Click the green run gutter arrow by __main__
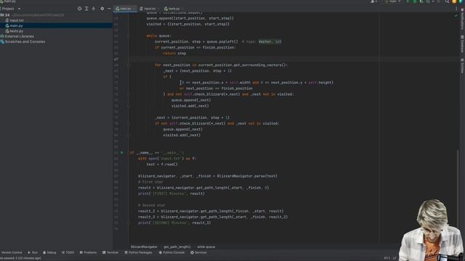Screen dimensions: 465x261 [122, 153]
